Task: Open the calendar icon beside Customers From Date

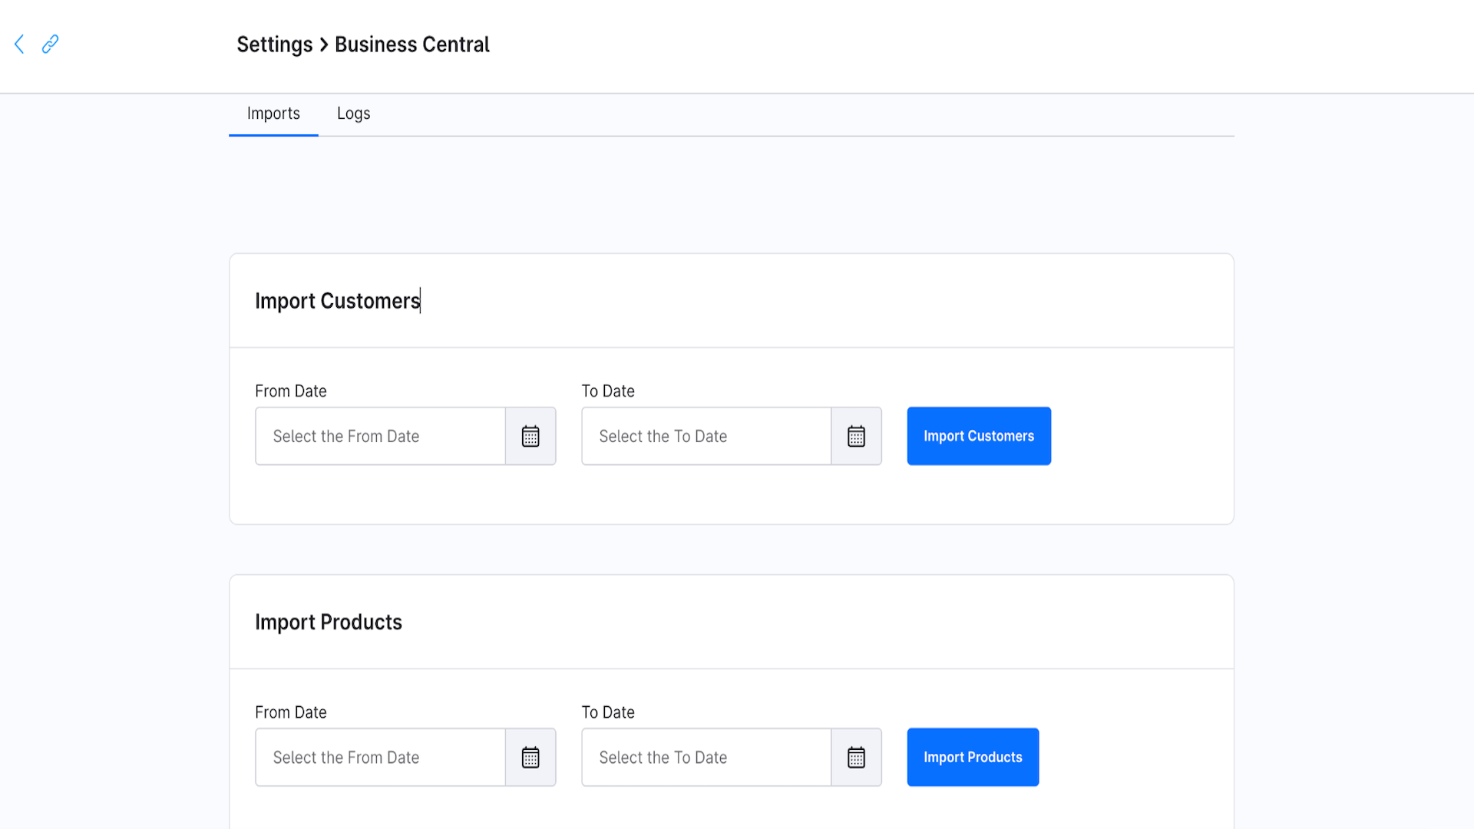Action: [x=530, y=436]
